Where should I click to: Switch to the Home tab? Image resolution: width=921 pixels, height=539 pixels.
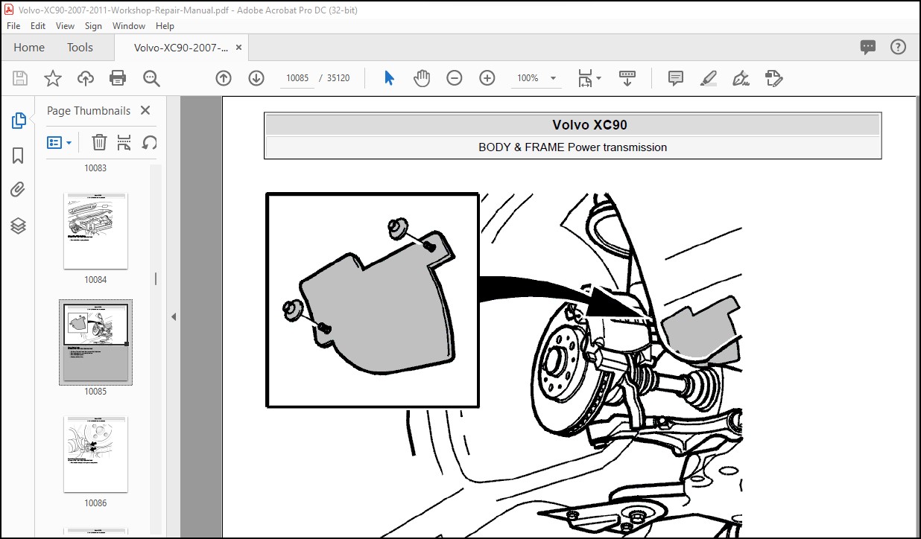[x=29, y=47]
